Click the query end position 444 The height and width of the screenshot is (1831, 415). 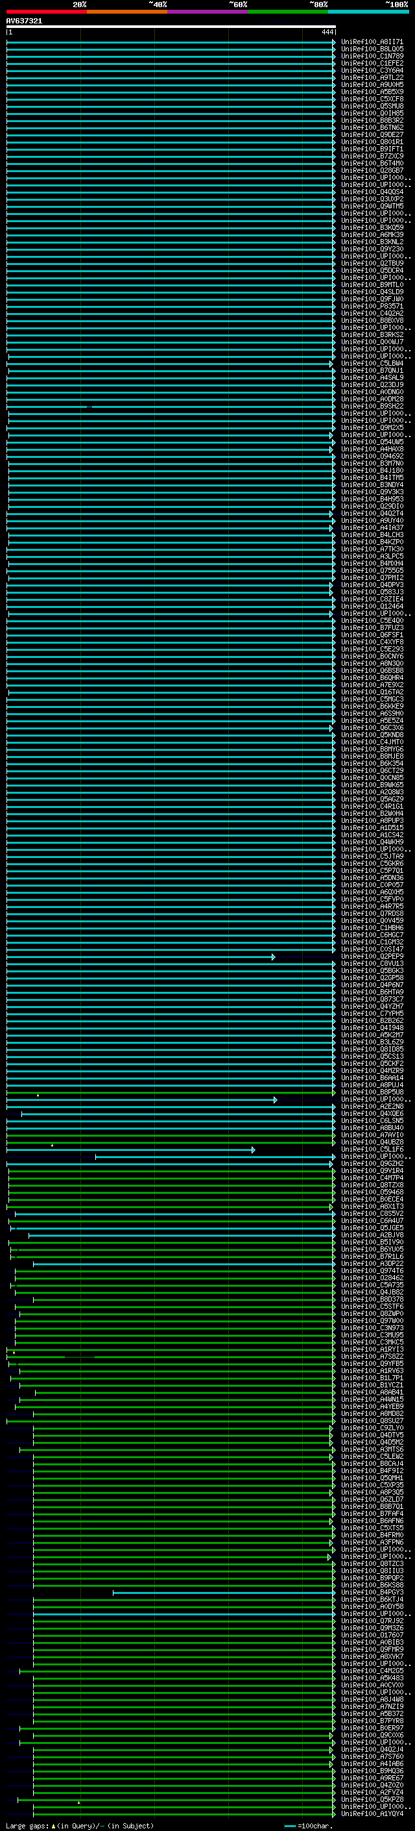pyautogui.click(x=327, y=32)
